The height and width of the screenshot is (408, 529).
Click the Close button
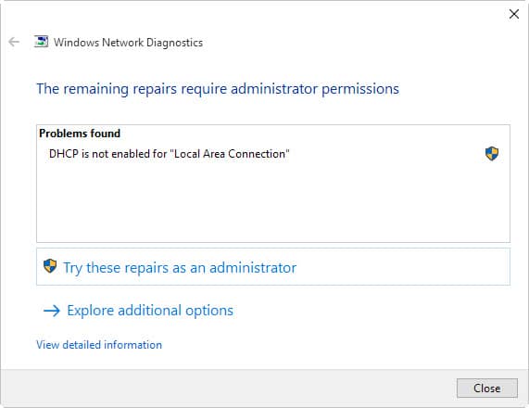click(x=486, y=389)
